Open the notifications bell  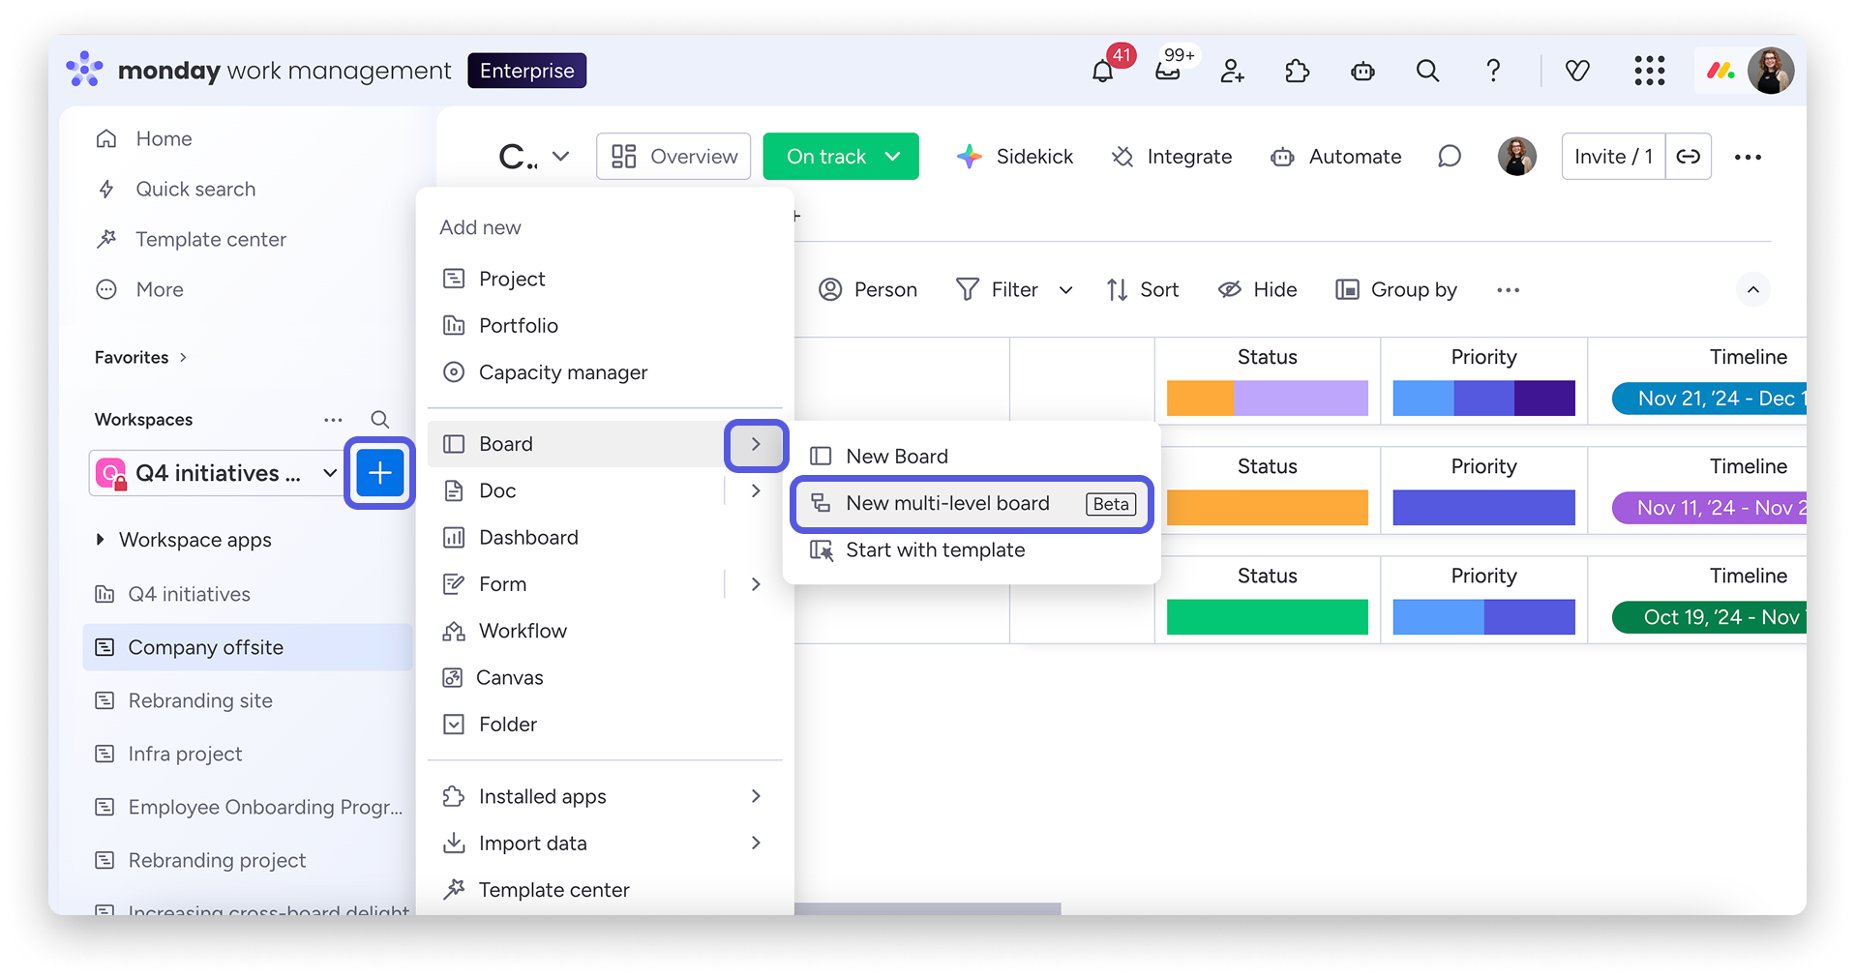[1102, 71]
